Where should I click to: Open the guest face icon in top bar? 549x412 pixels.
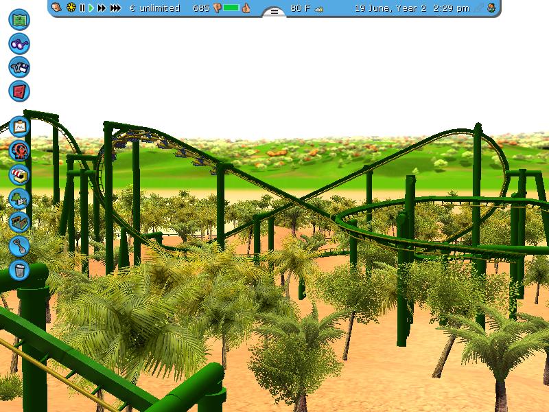(x=491, y=8)
